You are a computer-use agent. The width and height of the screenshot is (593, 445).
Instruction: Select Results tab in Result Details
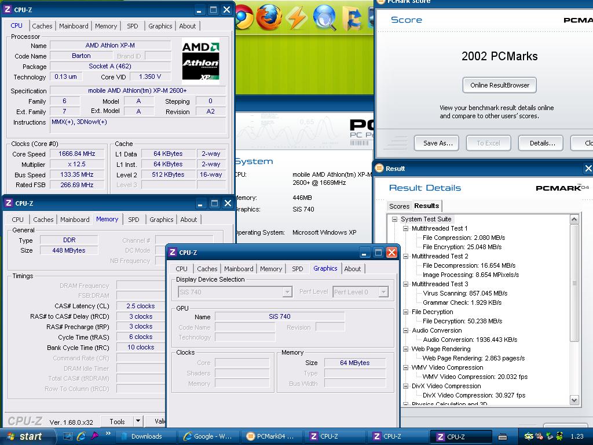pos(427,206)
